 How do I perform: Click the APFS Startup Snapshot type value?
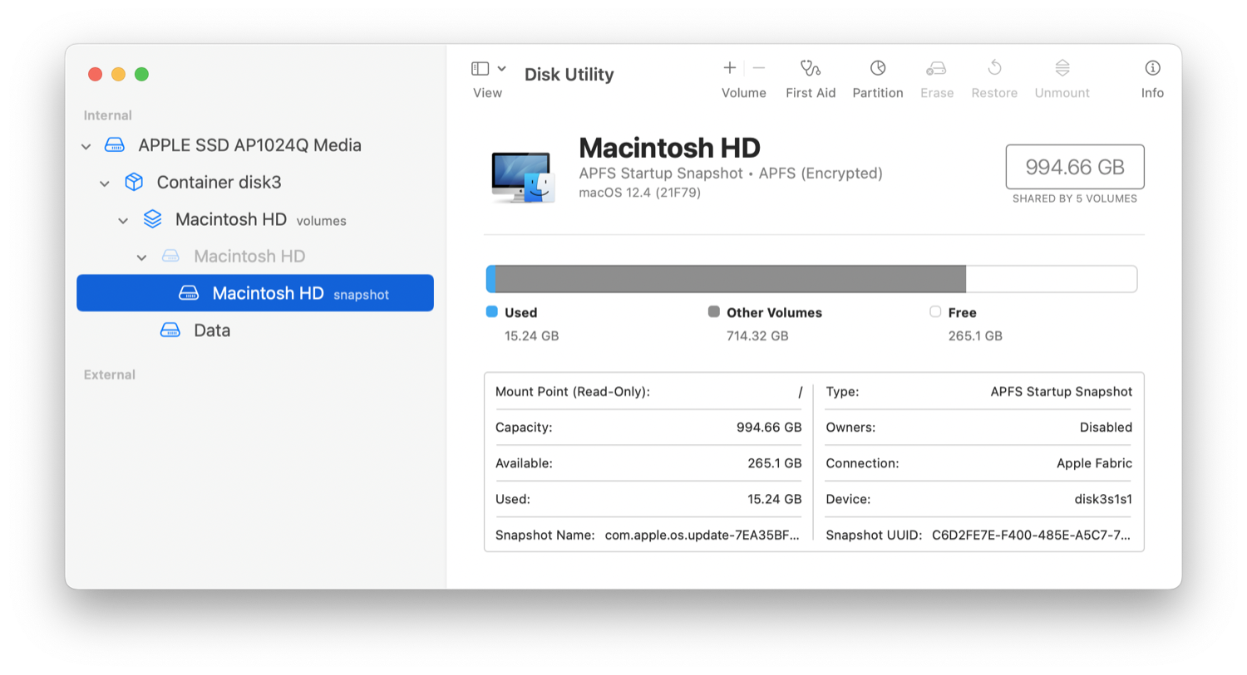click(x=1061, y=392)
